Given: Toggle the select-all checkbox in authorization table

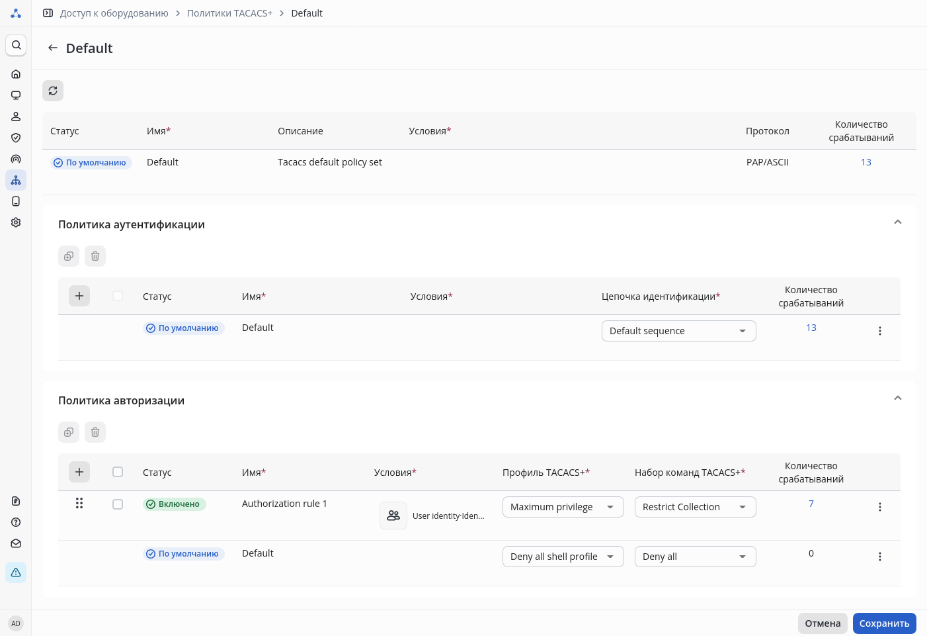Looking at the screenshot, I should [118, 472].
